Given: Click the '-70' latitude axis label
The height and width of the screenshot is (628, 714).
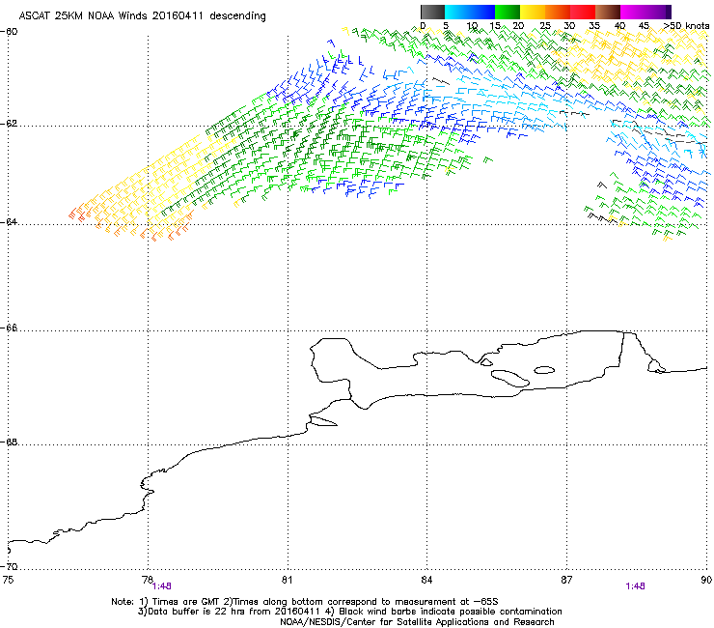Looking at the screenshot, I should [x=10, y=567].
